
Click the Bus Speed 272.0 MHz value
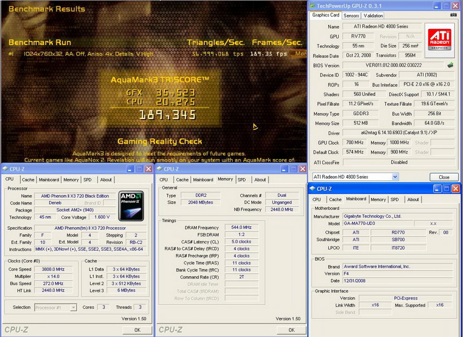coord(53,283)
